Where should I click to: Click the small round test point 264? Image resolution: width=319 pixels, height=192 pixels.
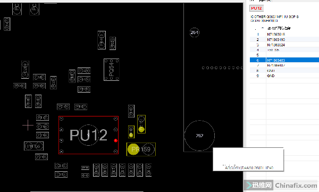195,32
